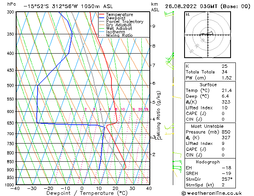Image resolution: width=254 pixels, height=196 pixels.
Task: Click the Most Unstable theta-e value 327
Action: [226, 138]
